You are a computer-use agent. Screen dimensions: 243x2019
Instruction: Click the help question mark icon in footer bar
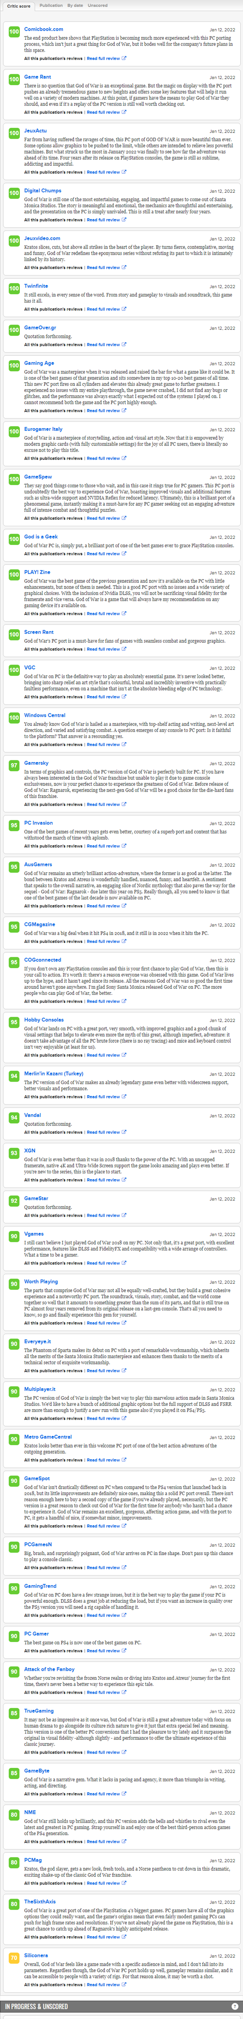point(235,2006)
